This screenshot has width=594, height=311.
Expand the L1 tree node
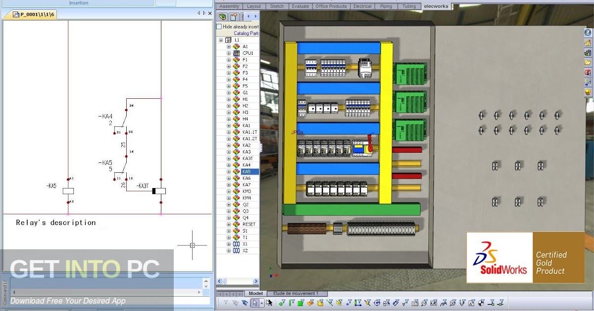(x=221, y=40)
